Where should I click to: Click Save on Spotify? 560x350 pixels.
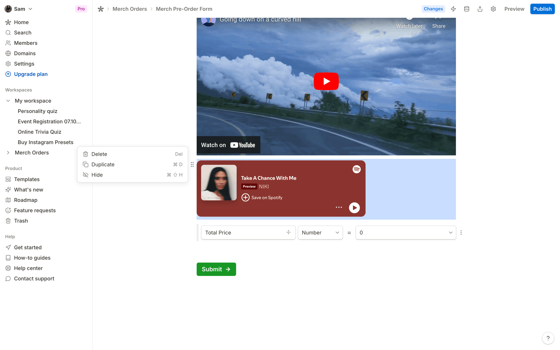point(267,197)
